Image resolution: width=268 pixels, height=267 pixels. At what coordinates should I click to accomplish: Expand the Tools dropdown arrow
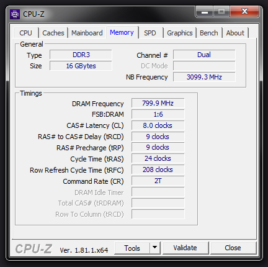[x=154, y=248]
